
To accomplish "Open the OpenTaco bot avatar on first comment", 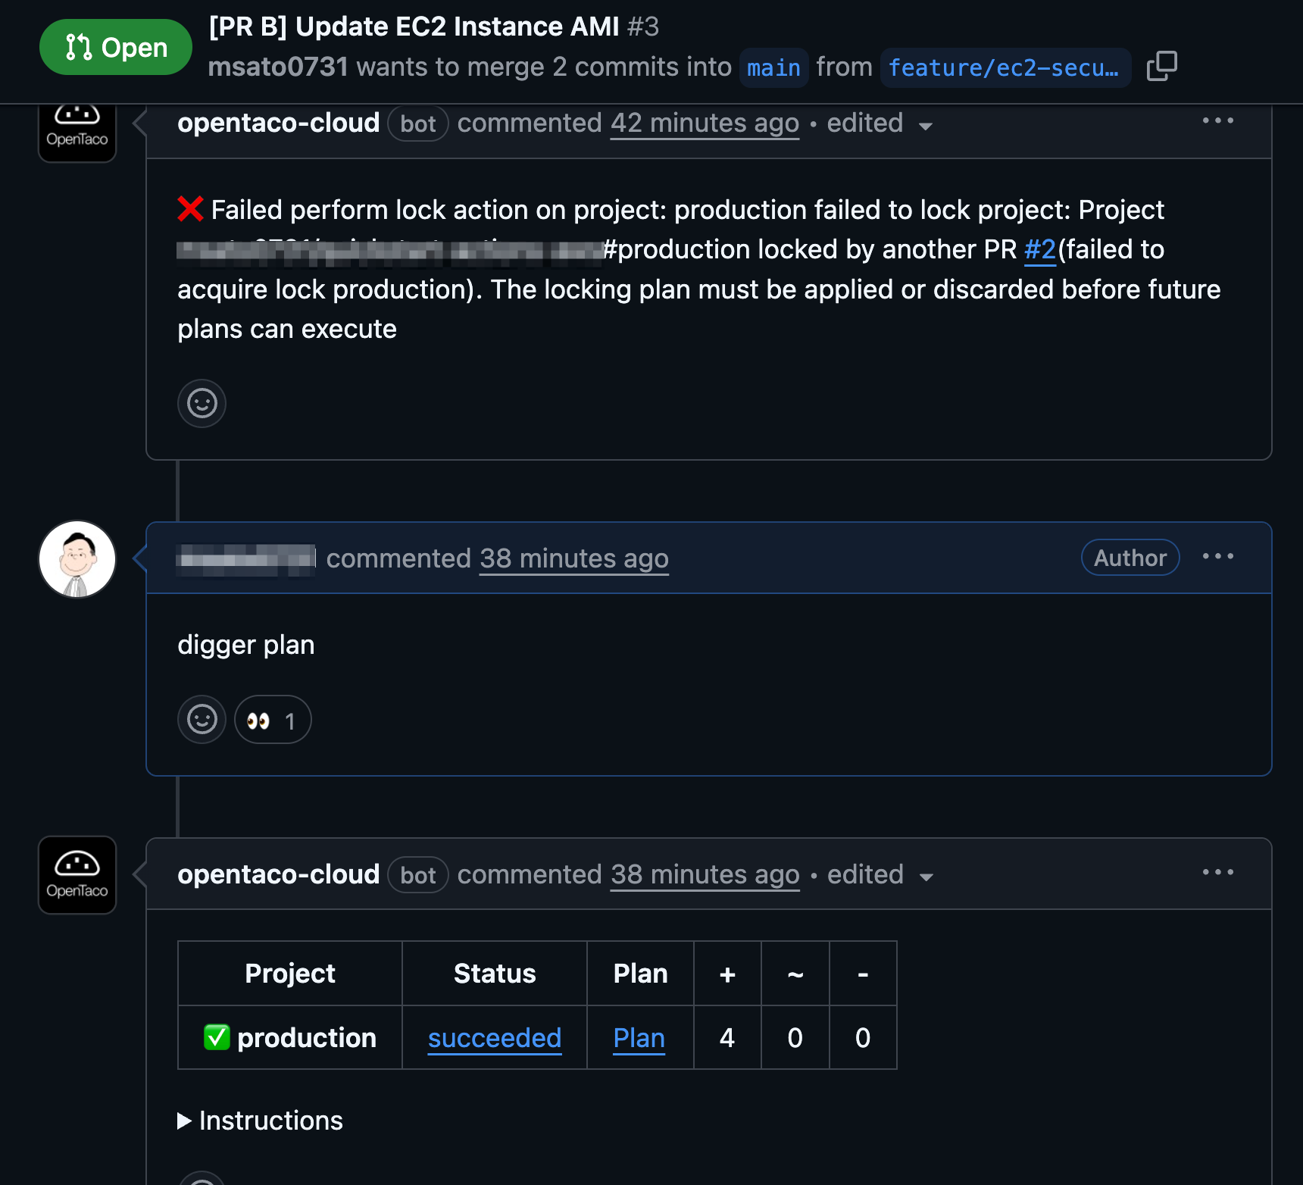I will [x=77, y=131].
